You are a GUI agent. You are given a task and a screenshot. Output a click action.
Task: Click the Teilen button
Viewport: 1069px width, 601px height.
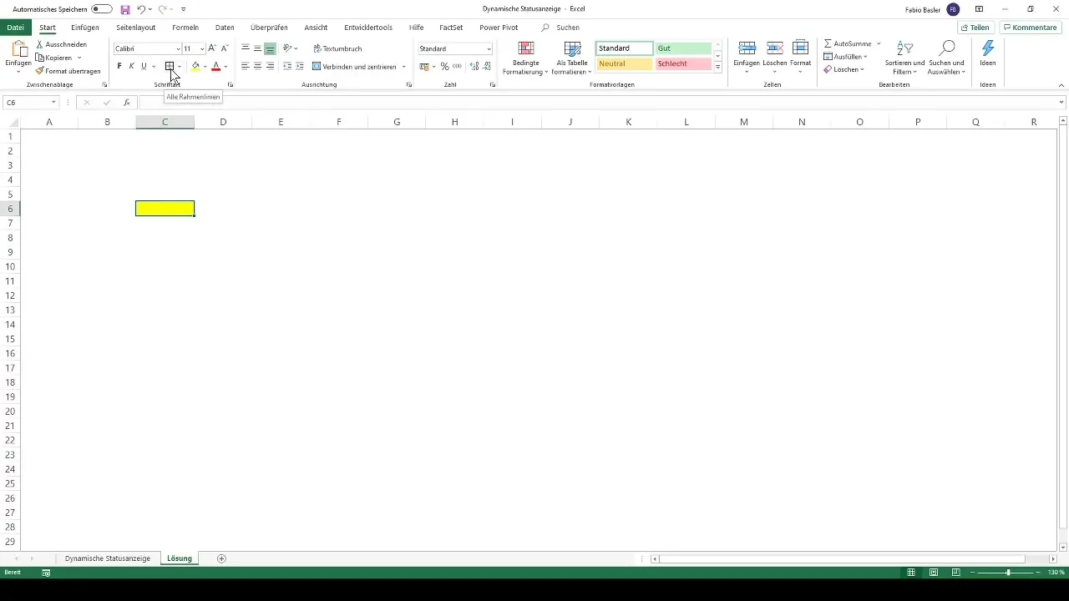tap(975, 28)
